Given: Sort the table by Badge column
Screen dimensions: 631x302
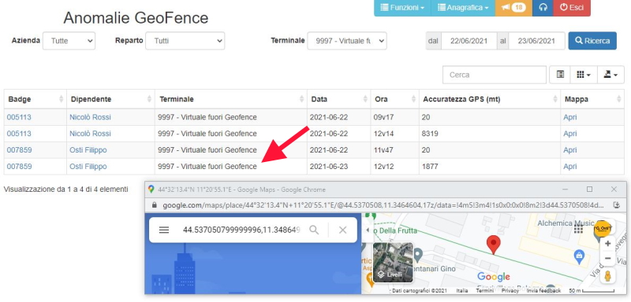Looking at the screenshot, I should pyautogui.click(x=35, y=99).
